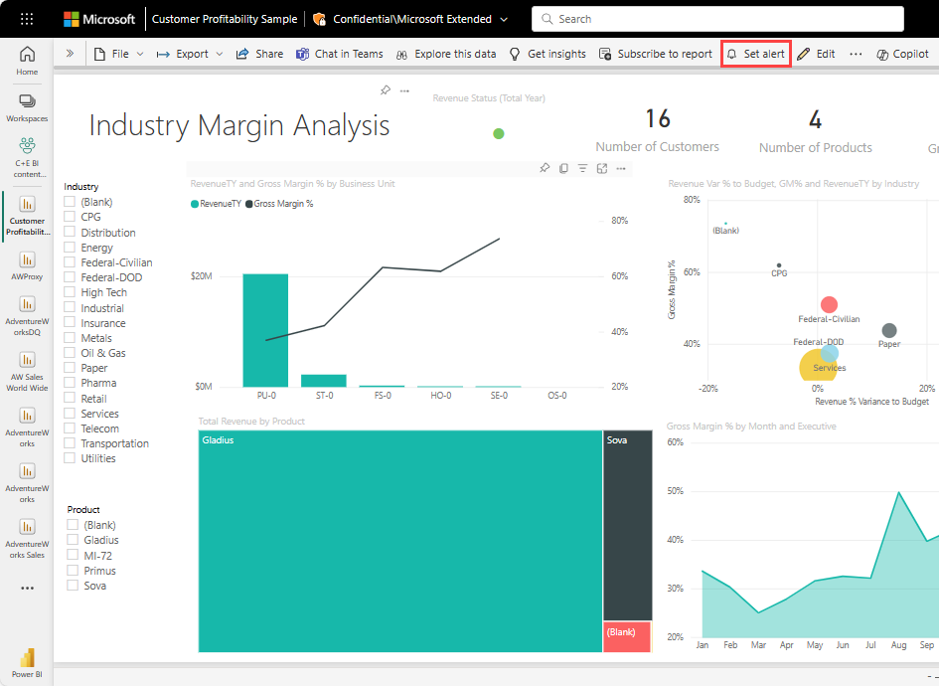Open the Export dropdown menu

pyautogui.click(x=189, y=54)
